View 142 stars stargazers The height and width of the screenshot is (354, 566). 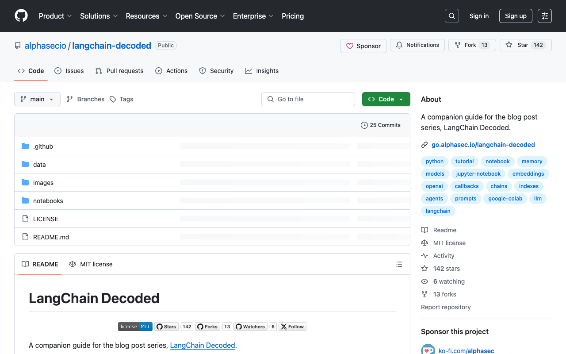point(441,269)
